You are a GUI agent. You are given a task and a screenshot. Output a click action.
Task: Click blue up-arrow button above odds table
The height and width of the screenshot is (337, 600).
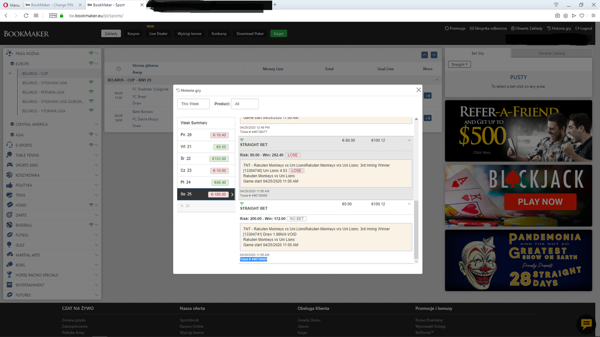point(425,55)
